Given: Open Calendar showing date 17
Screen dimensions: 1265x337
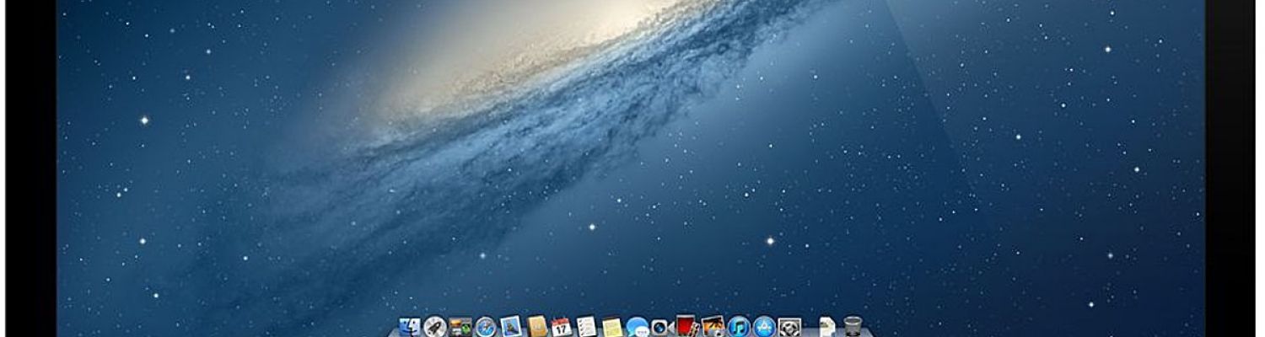Looking at the screenshot, I should coord(562,327).
